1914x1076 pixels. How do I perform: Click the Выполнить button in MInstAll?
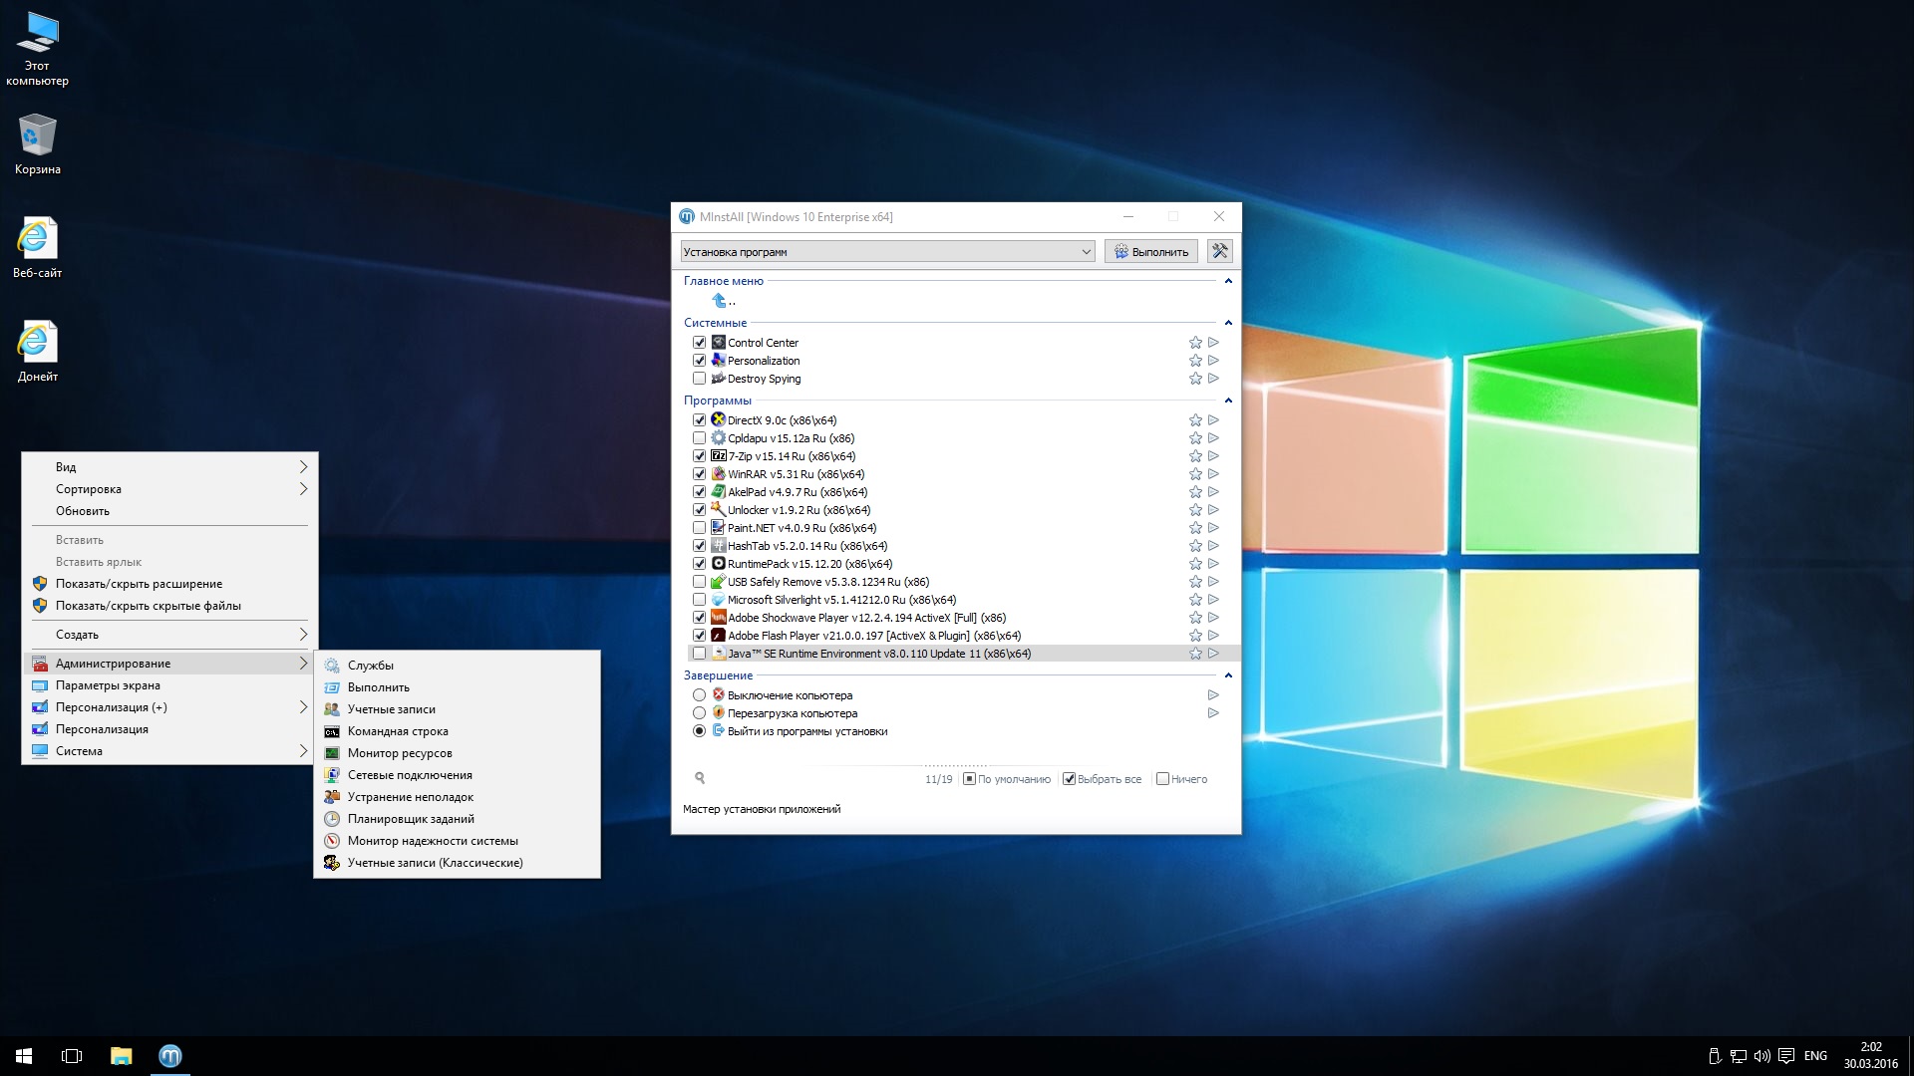[1151, 252]
